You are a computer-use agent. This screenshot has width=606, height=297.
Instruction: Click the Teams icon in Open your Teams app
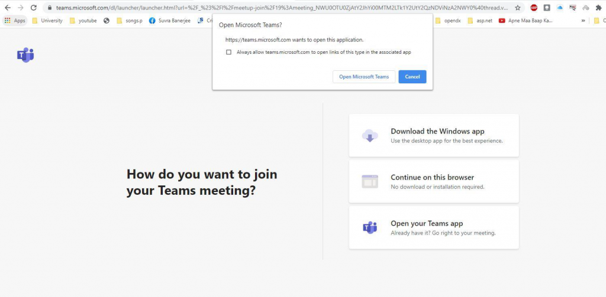tap(370, 227)
